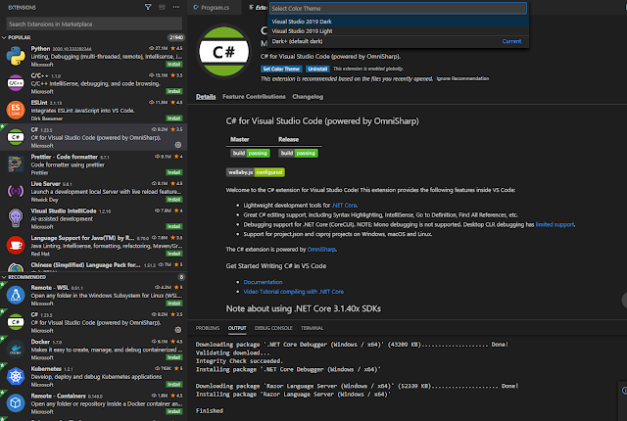Click the Visual Studio IntelliCode lightbulb icon
The height and width of the screenshot is (421, 627).
click(x=16, y=218)
